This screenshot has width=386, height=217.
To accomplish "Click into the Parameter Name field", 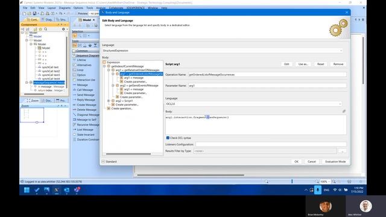I will point(267,86).
